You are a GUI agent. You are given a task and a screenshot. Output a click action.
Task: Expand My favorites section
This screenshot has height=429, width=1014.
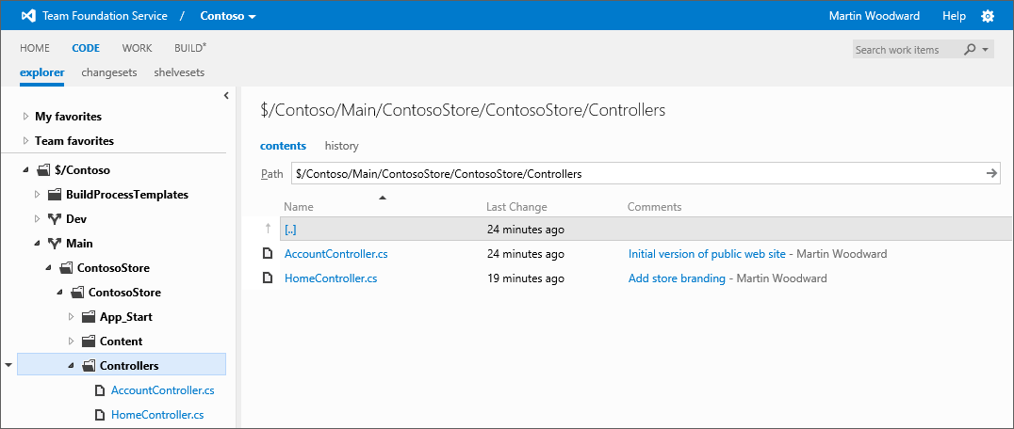coord(25,117)
